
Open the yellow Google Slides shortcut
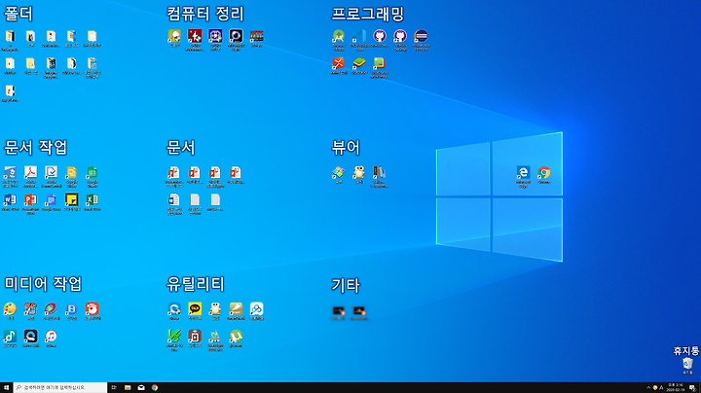click(71, 173)
